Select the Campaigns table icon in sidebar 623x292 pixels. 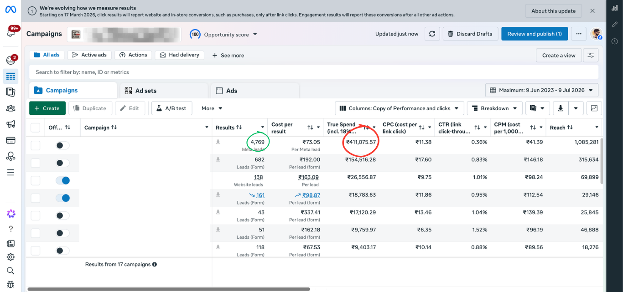(10, 77)
